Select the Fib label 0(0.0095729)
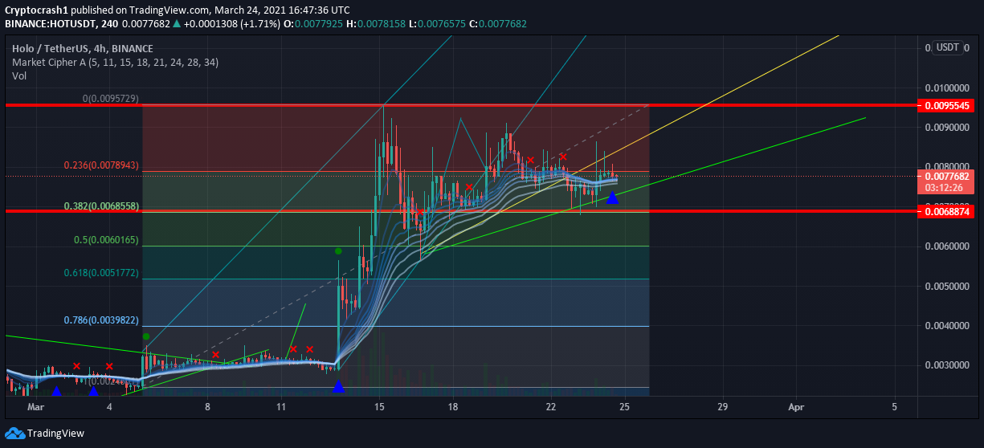984x448 pixels. tap(111, 98)
